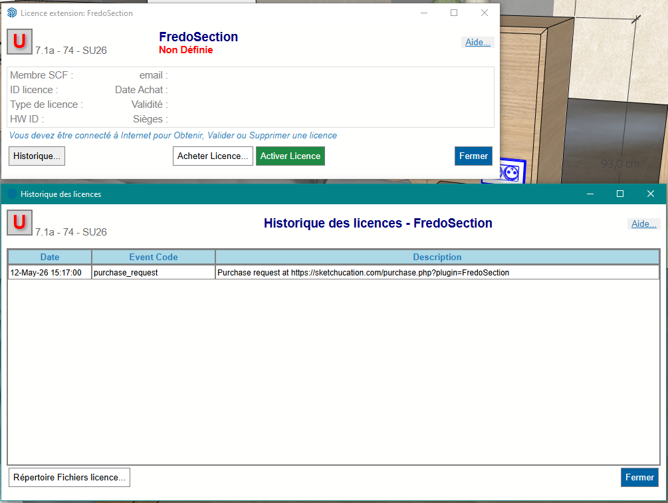Click version text 7.1a - 74 - SU26 in Licence extension
Screen dimensions: 668x503
(x=70, y=51)
